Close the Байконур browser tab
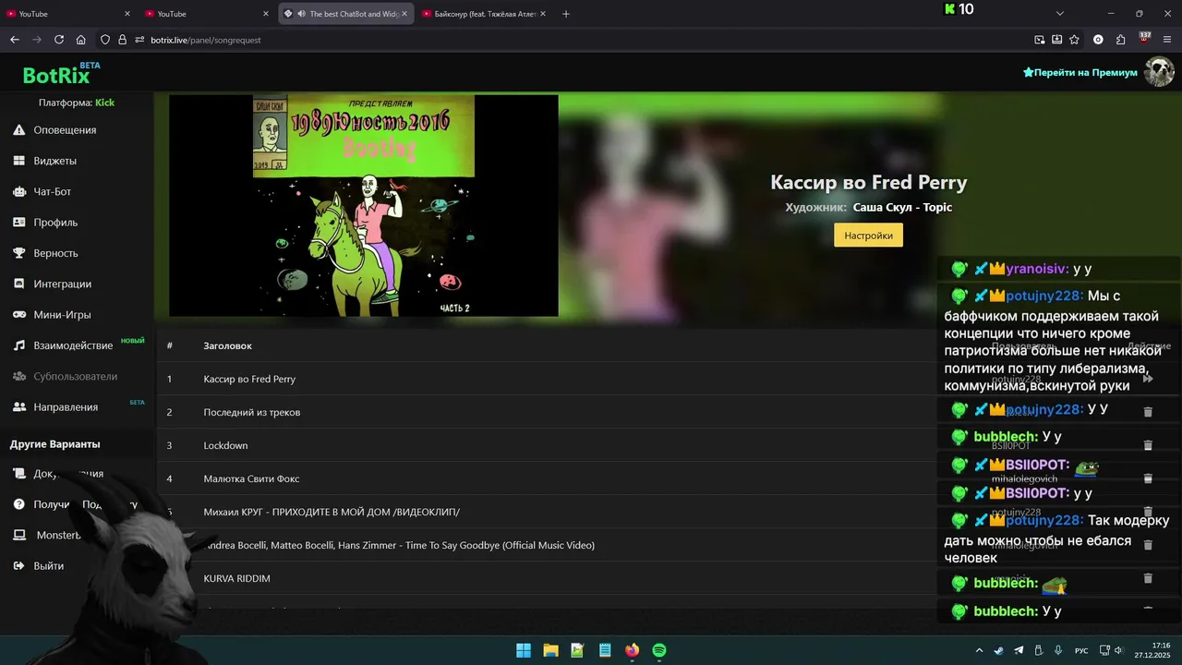 (x=543, y=14)
